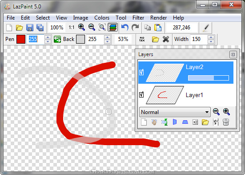Screen dimensions: 245x175
Task: Click the Zoom in magnifier in toolbar
Action: click(81, 28)
